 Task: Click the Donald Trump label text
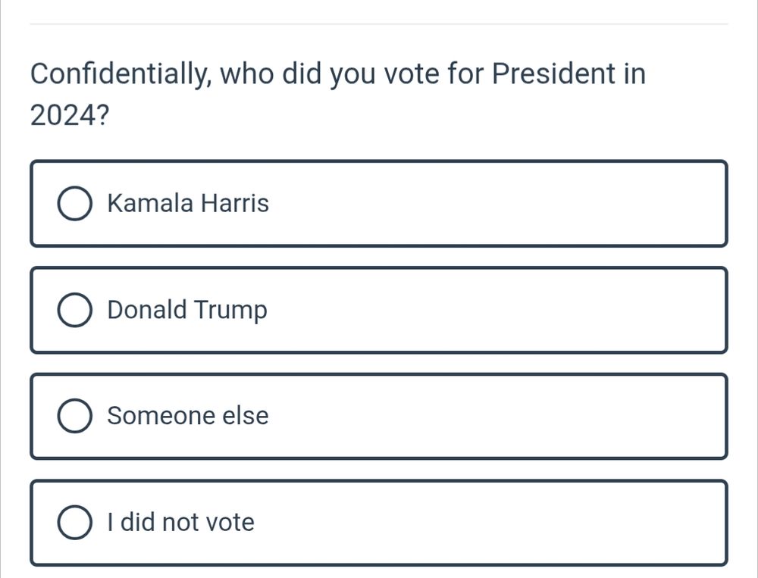187,310
